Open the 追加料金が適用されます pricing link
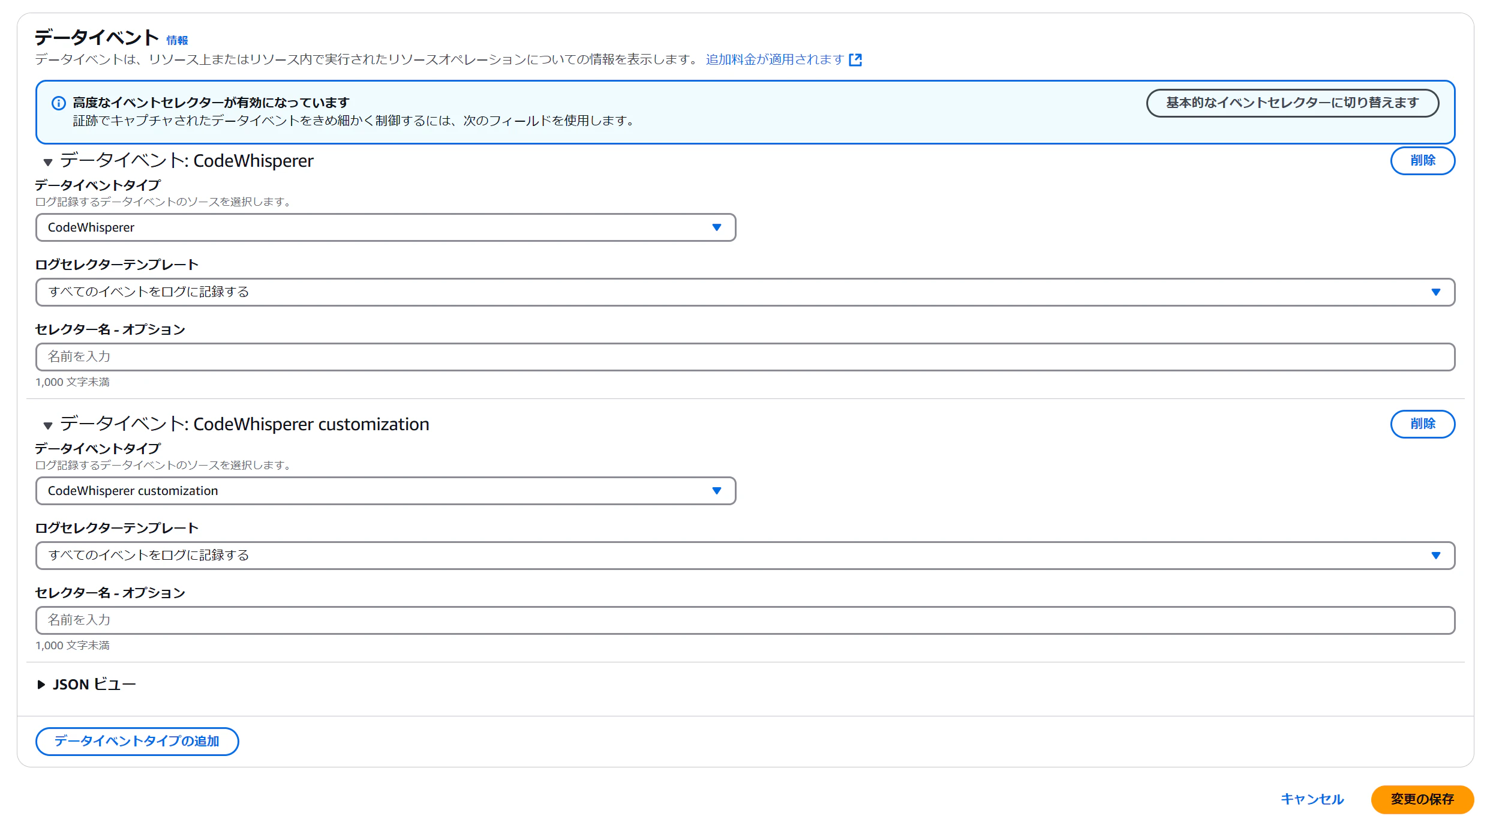 pyautogui.click(x=775, y=59)
